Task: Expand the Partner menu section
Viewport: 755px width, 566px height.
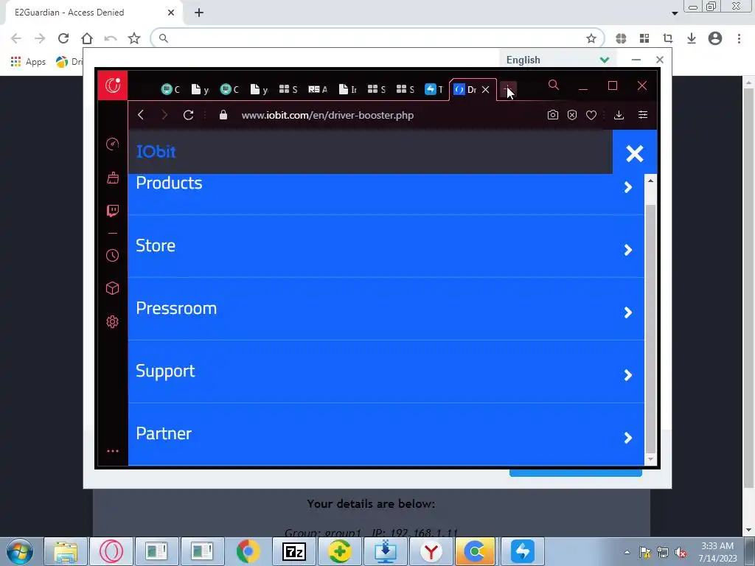Action: pos(386,434)
